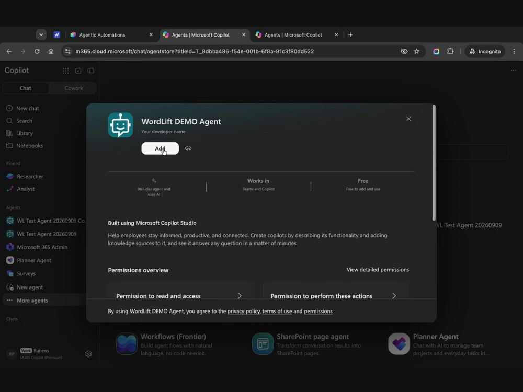Close the last Agents Copilot tab
Viewport: 523px width, 392px height.
click(x=336, y=34)
